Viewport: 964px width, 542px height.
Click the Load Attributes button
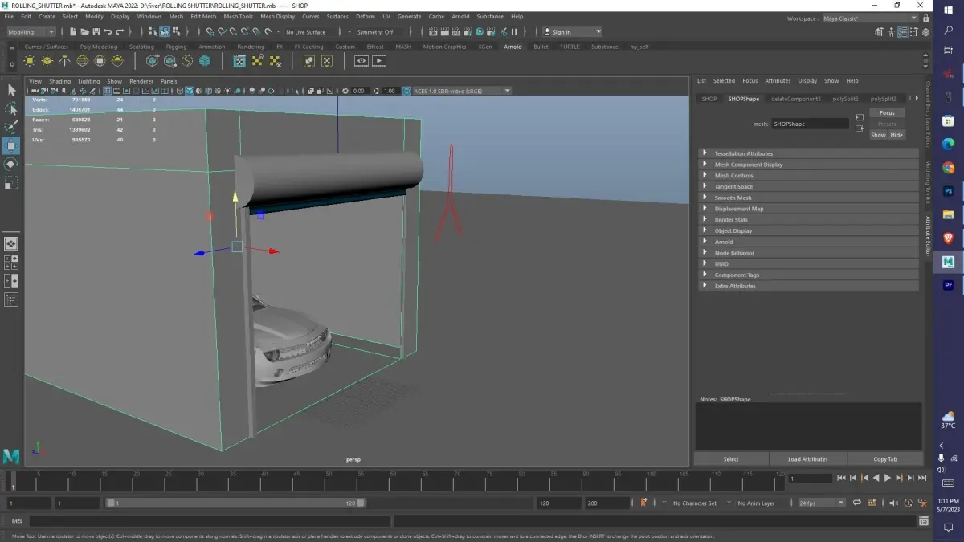click(x=807, y=459)
